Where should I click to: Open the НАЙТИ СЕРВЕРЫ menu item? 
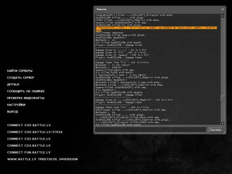point(19,71)
